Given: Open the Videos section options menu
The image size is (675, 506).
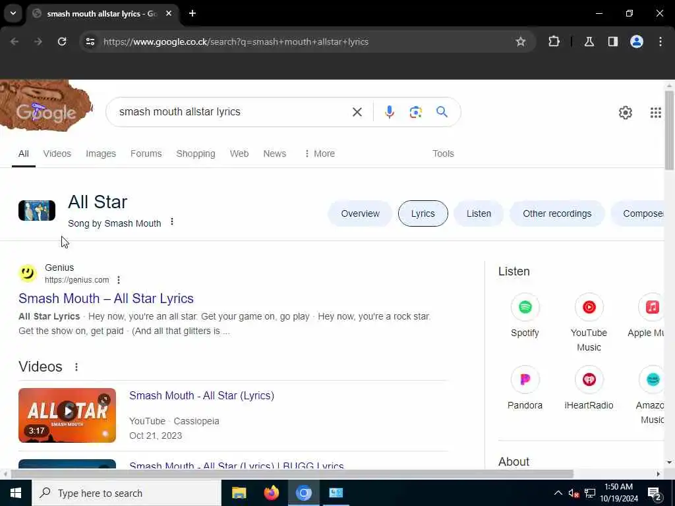Looking at the screenshot, I should point(76,366).
